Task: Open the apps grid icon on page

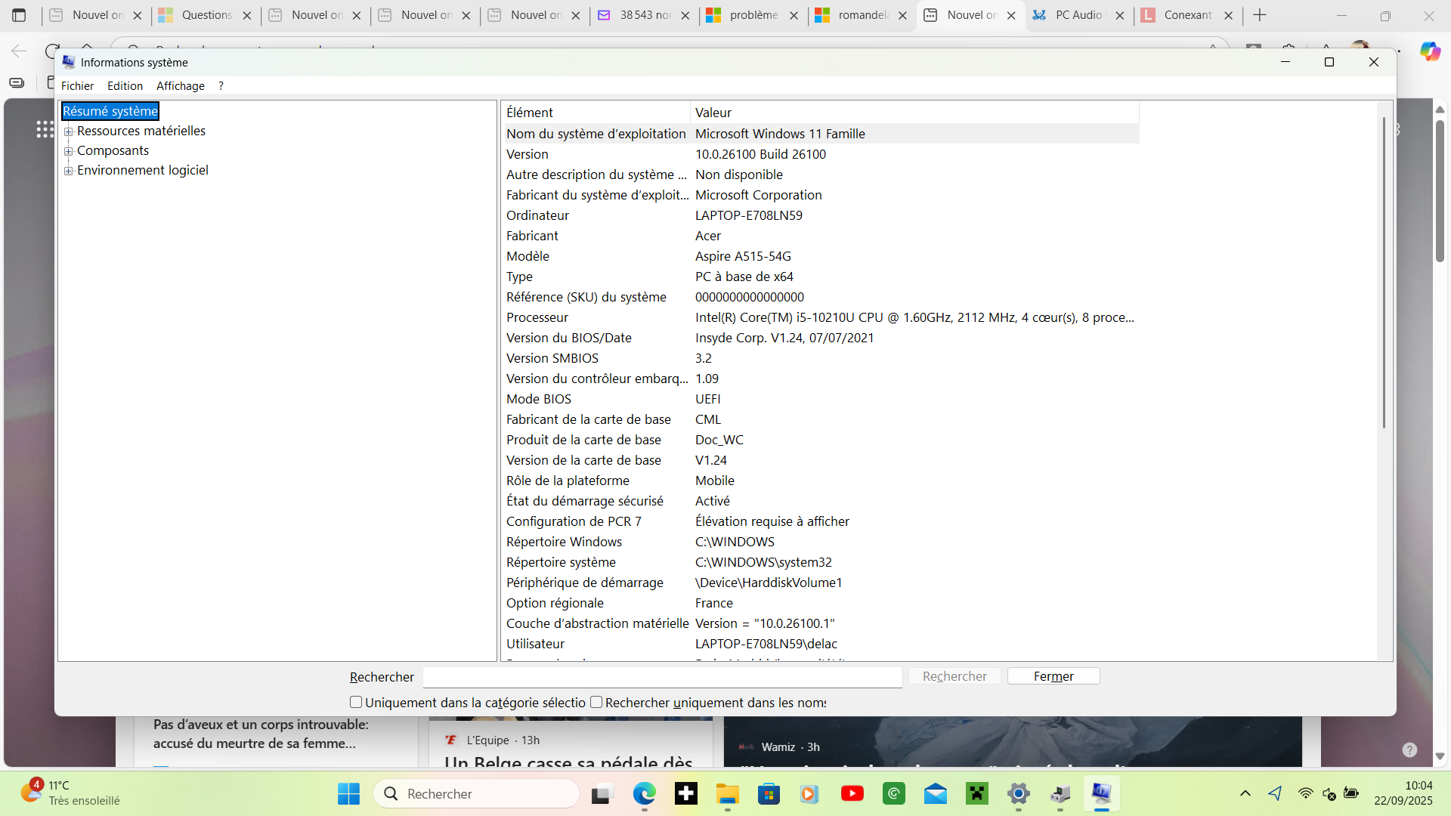Action: [45, 129]
